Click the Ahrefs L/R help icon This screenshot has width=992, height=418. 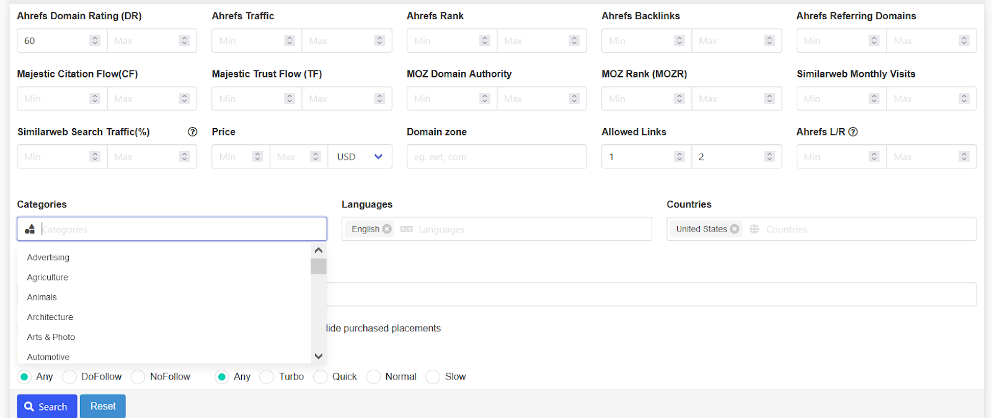(853, 132)
